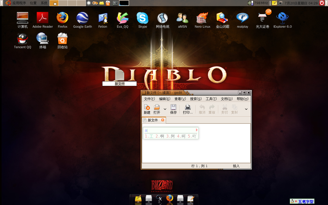Click the 剪切 cut toolbar button

[x=225, y=109]
